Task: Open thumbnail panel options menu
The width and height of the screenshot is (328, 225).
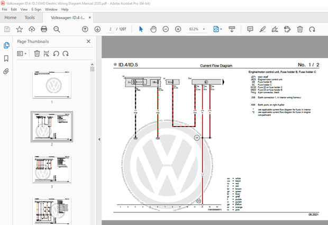Action: [x=22, y=54]
